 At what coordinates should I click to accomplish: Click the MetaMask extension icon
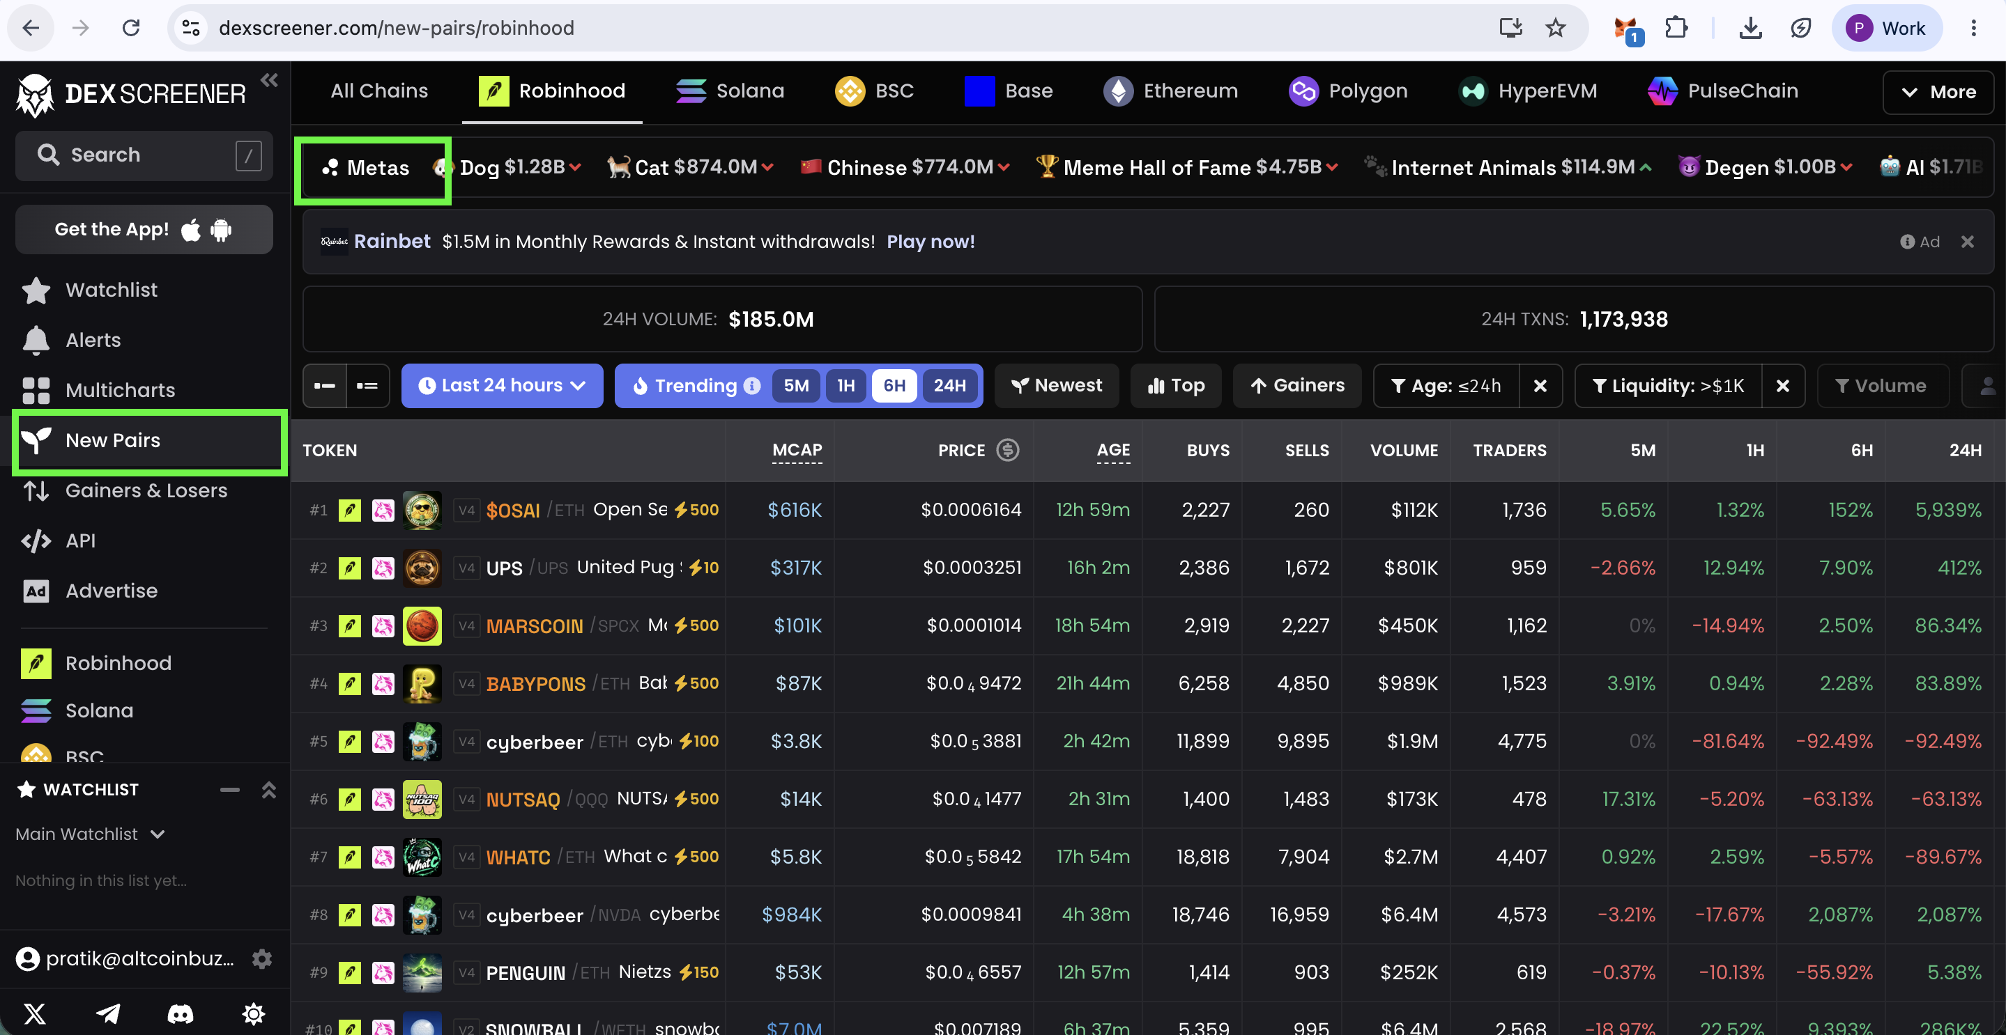click(x=1628, y=29)
